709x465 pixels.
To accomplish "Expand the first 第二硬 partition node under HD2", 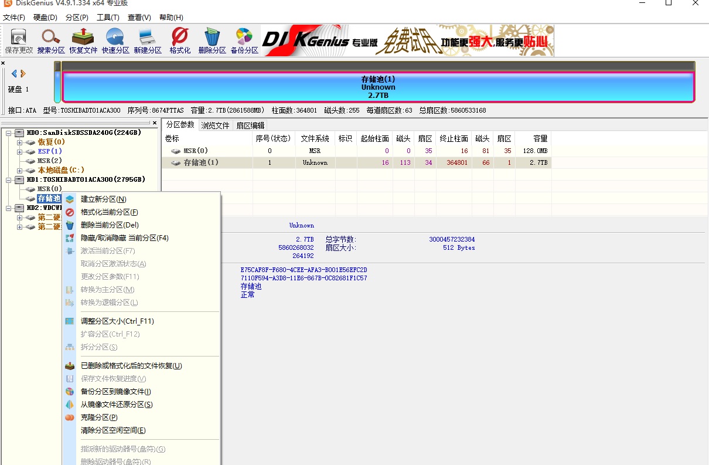I will coord(19,217).
